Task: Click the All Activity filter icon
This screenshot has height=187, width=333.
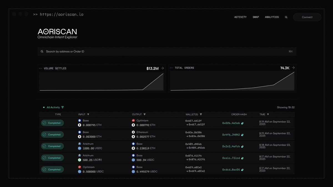Action: 62,107
